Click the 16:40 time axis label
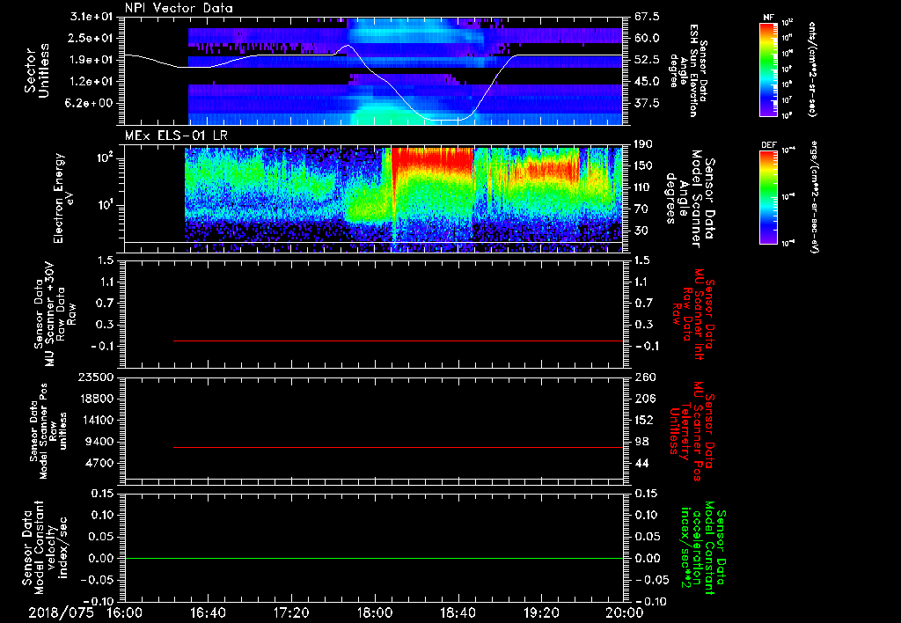 click(208, 612)
